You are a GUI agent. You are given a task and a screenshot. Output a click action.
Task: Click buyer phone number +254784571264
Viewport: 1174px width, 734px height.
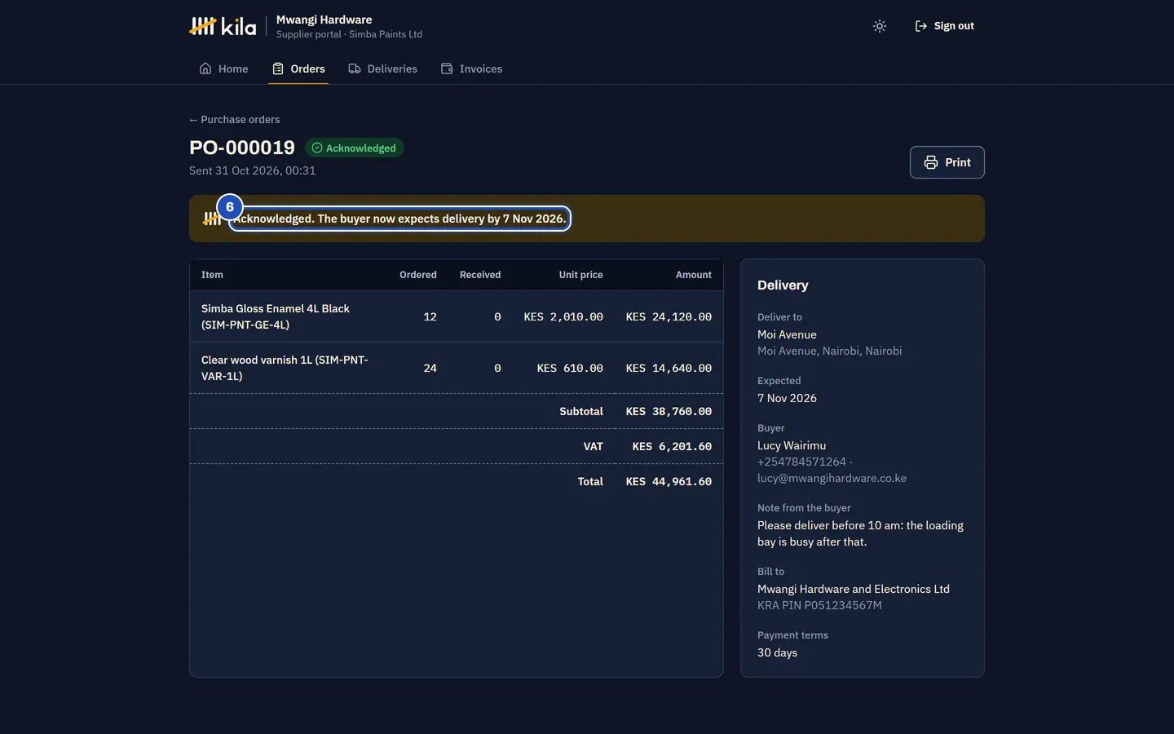click(801, 462)
